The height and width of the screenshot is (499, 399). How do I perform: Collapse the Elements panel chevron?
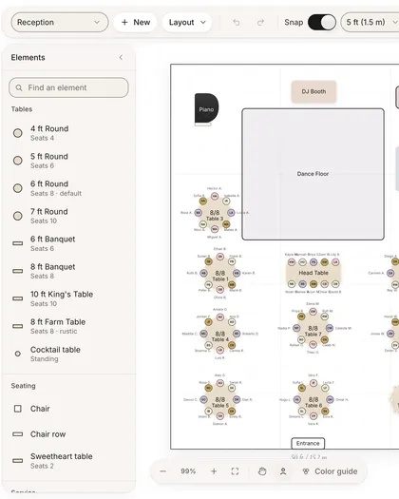(x=121, y=57)
